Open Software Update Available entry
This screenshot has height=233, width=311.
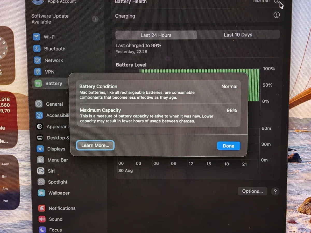pyautogui.click(x=50, y=19)
